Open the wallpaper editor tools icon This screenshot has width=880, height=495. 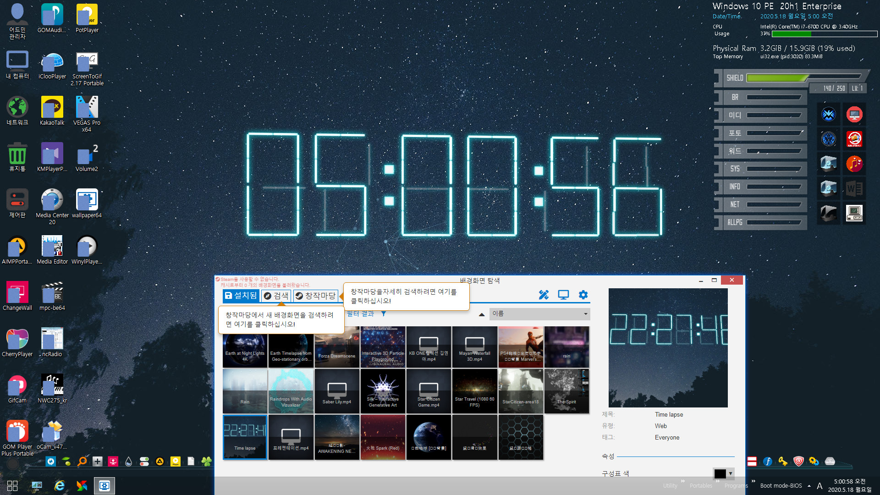click(x=544, y=295)
